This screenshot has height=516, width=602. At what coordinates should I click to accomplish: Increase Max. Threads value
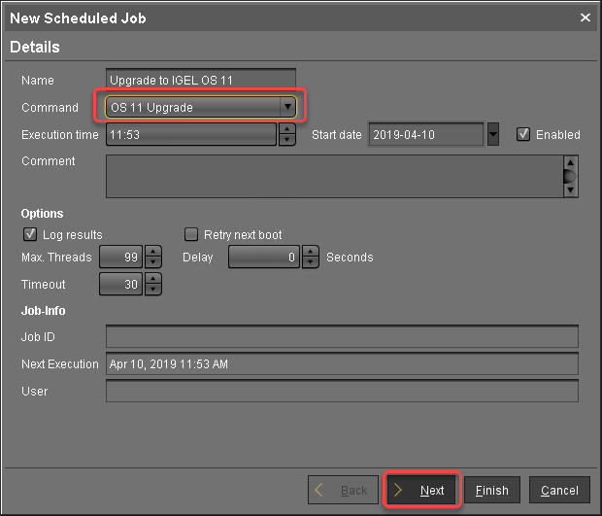point(152,253)
